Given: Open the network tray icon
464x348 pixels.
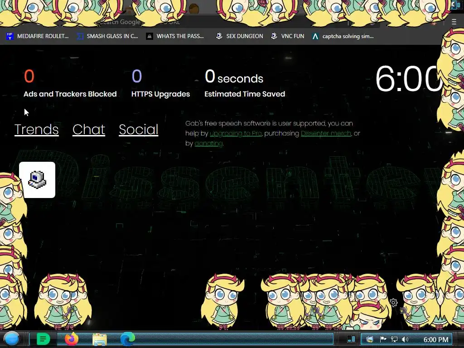Looking at the screenshot, I should (x=394, y=339).
